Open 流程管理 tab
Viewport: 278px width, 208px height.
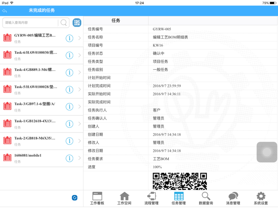(152, 198)
